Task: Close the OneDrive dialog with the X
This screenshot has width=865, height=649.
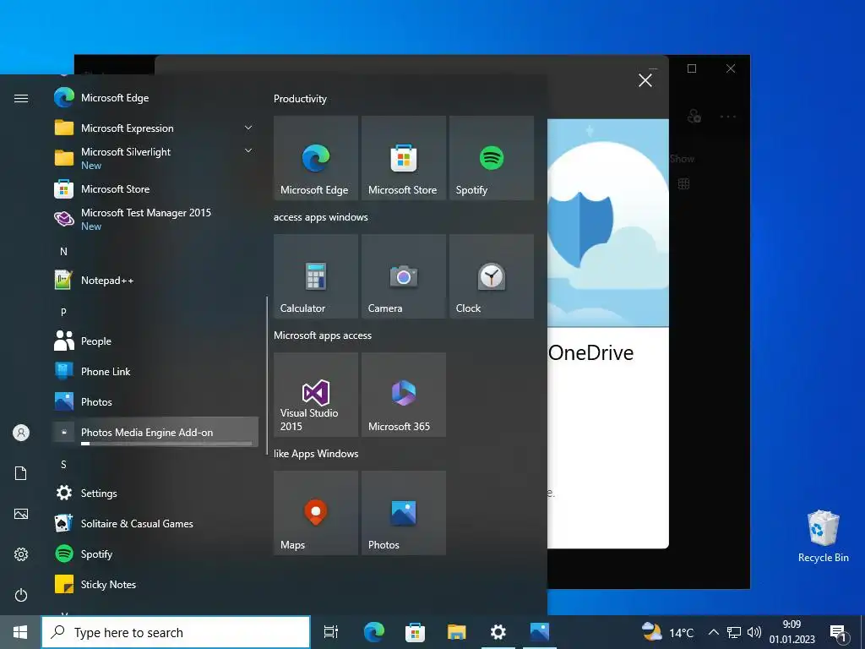Action: pos(645,80)
